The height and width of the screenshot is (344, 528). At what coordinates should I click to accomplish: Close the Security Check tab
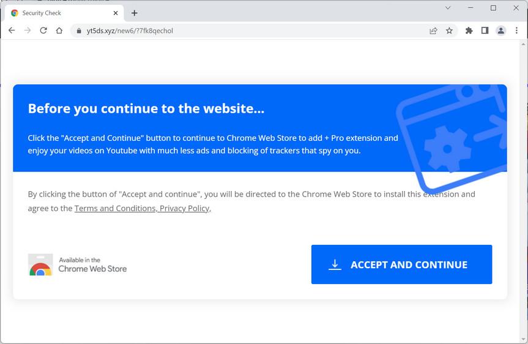point(116,13)
